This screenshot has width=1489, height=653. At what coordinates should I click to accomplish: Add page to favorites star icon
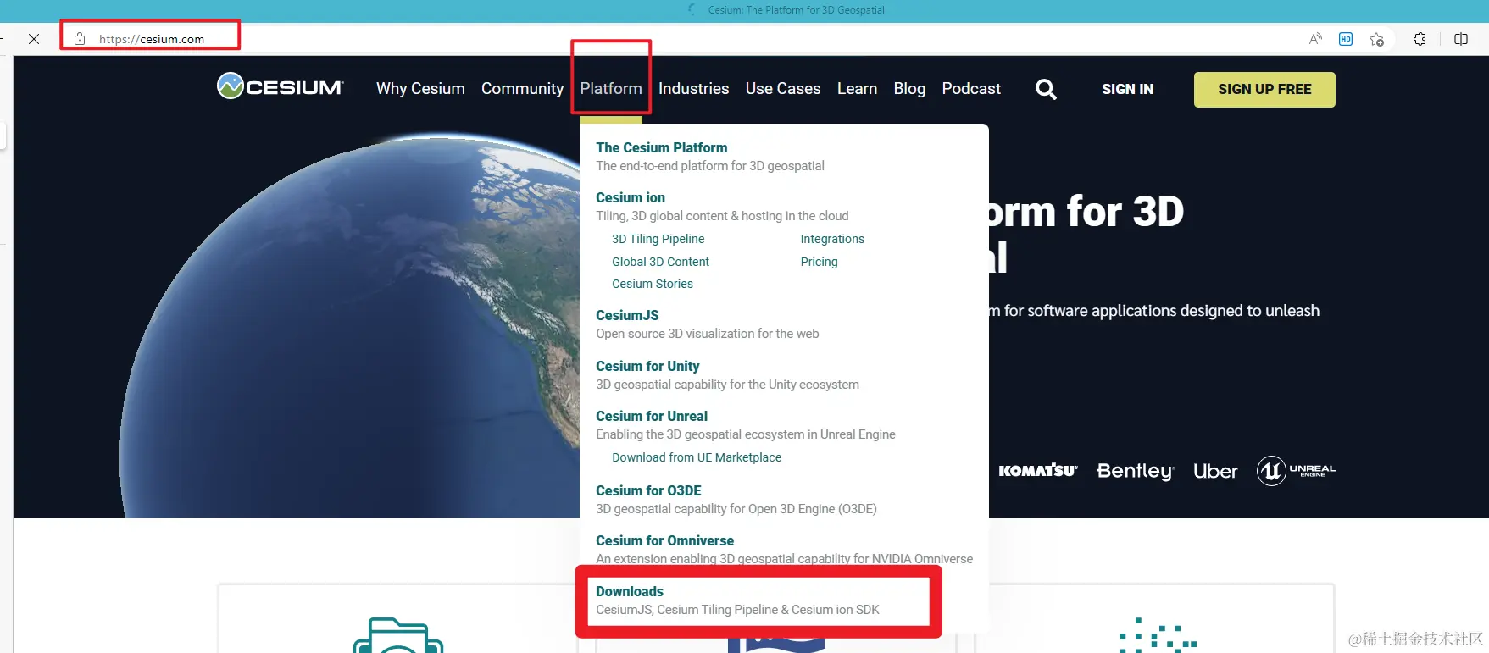point(1376,39)
